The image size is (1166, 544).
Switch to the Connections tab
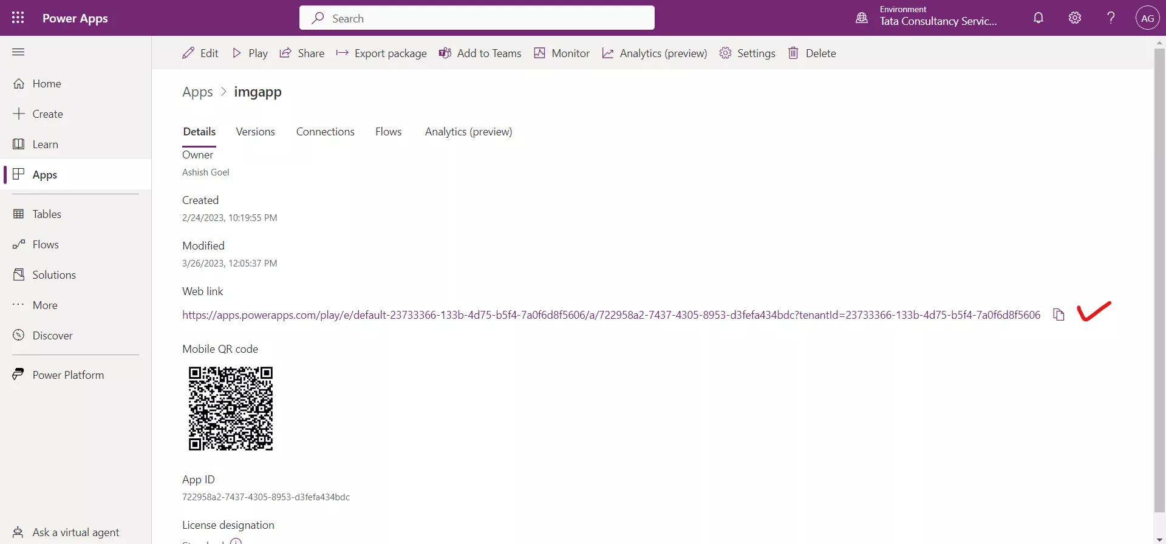pyautogui.click(x=325, y=132)
